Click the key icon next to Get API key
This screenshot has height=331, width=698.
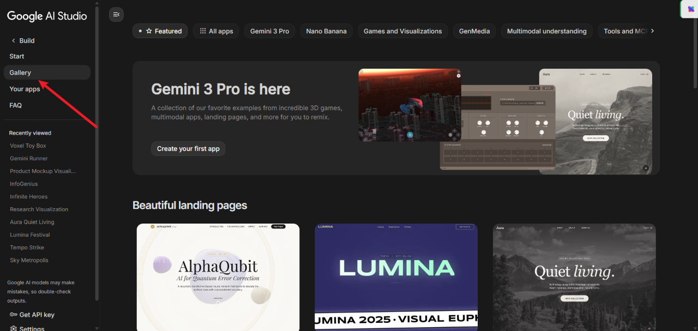point(14,315)
